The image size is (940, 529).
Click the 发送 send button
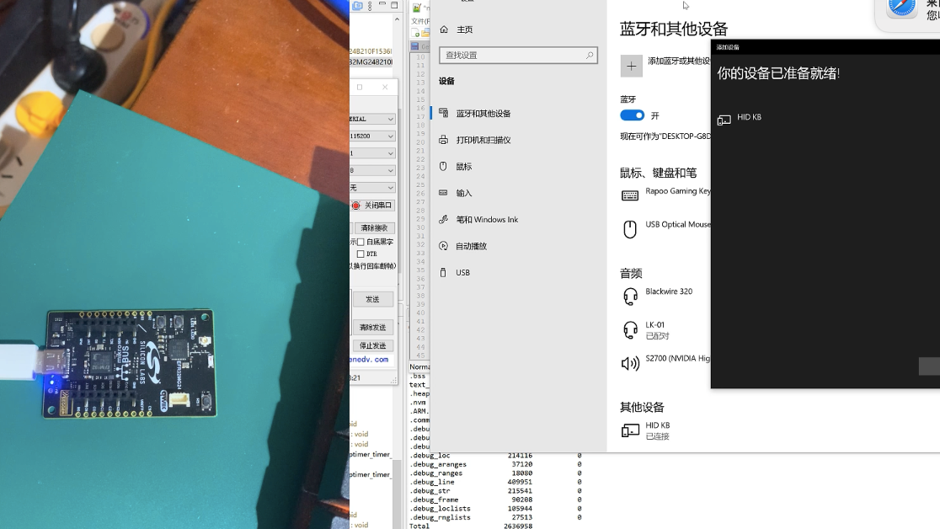pos(373,299)
